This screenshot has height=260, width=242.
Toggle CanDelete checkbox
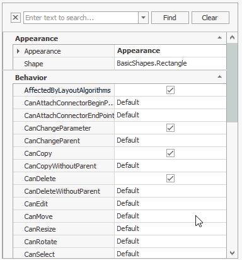170,179
